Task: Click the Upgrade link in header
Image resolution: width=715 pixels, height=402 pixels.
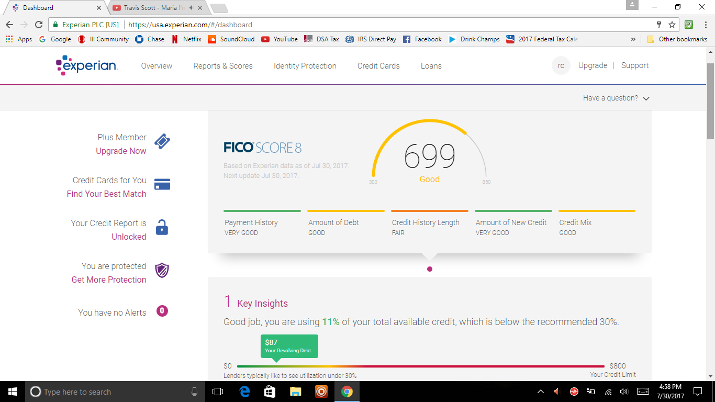Action: coord(593,65)
